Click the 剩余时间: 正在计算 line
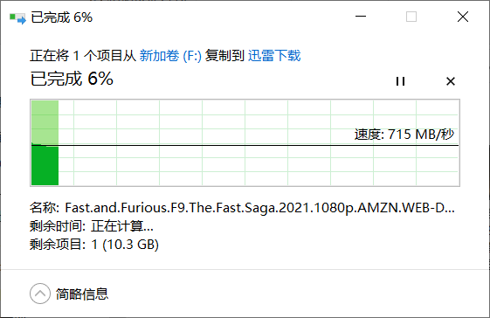This screenshot has width=490, height=318. tap(92, 226)
